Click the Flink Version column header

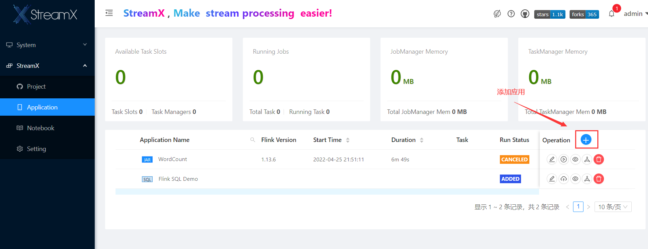click(x=279, y=140)
